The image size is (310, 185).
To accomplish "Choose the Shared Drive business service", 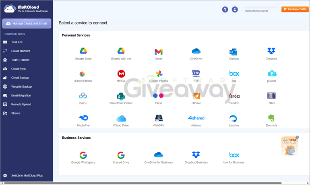I will click(x=121, y=155).
